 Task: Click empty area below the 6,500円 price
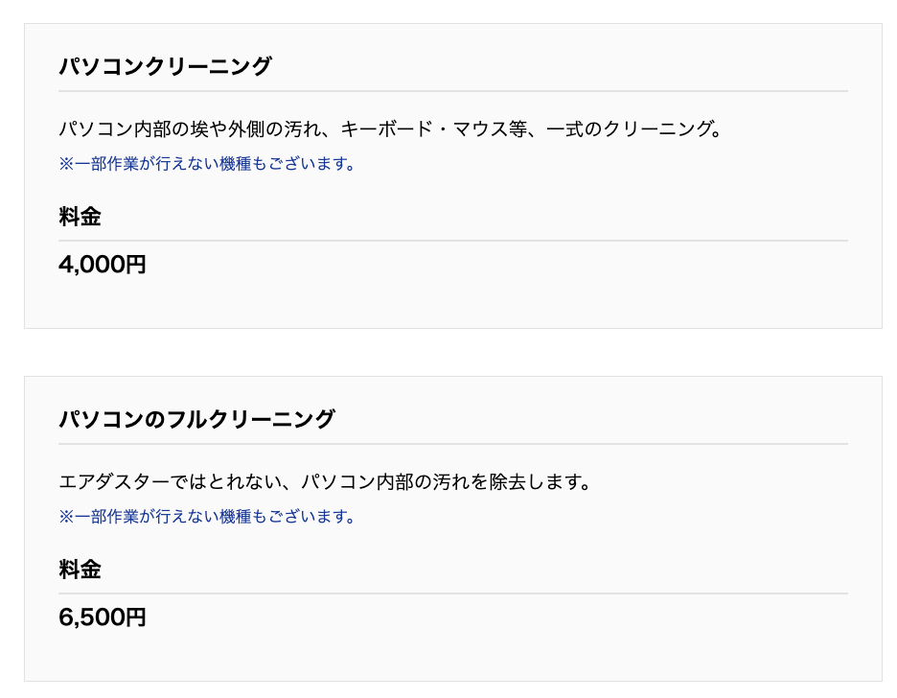(x=452, y=656)
